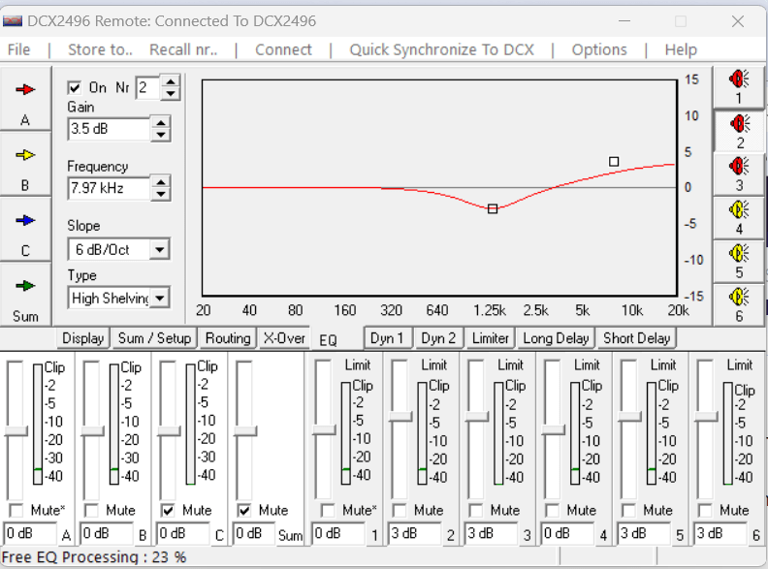Select Sum green arrow button
Viewport: 768px width, 569px height.
(x=25, y=295)
